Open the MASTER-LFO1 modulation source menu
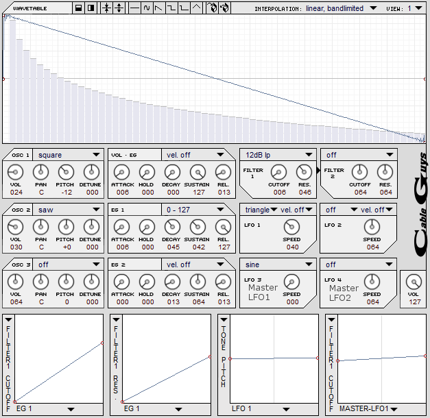 pyautogui.click(x=370, y=409)
